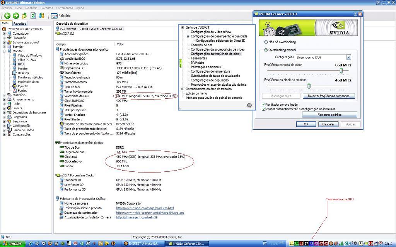Click the two-people users toolbar icon
Viewport: 396px width, 247px height.
click(x=42, y=15)
